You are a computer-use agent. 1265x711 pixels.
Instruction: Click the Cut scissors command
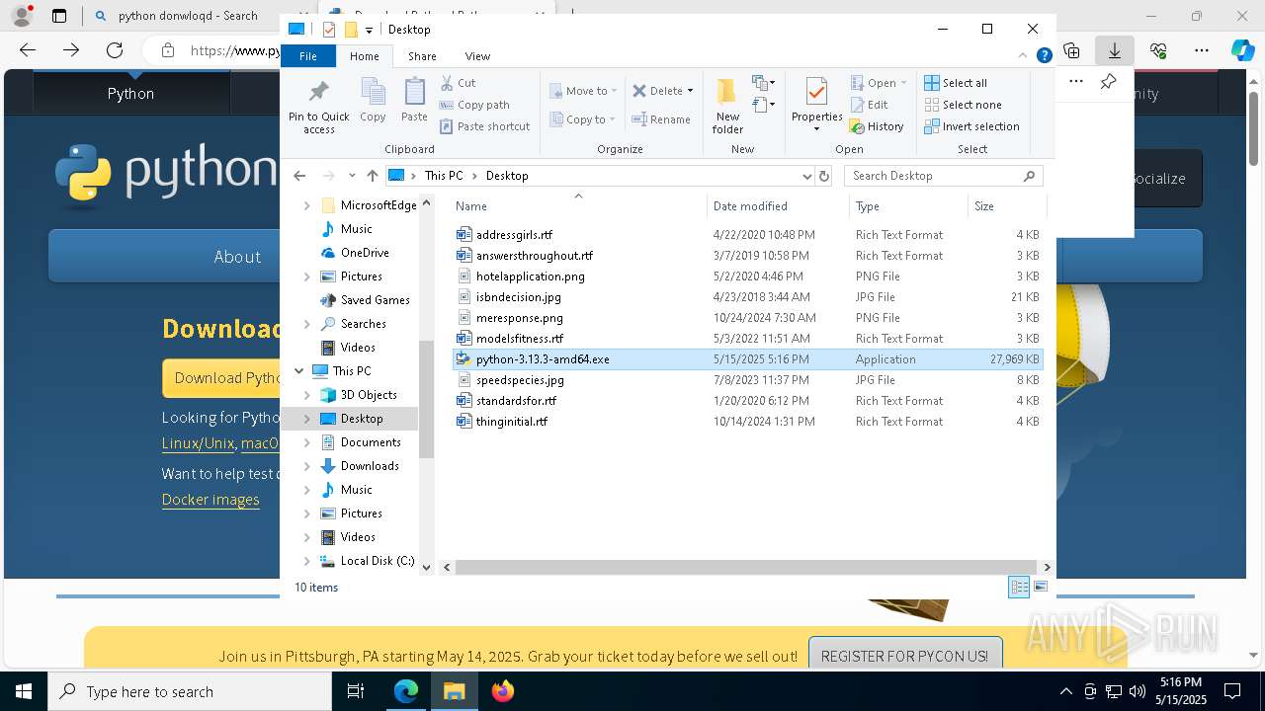tap(458, 83)
